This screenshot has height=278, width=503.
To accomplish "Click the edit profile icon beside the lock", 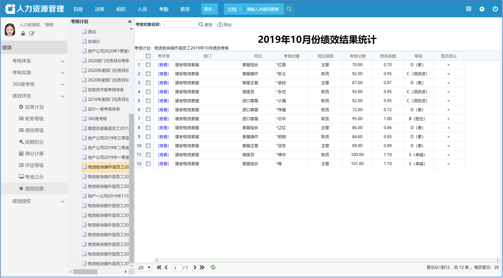I will point(32,33).
